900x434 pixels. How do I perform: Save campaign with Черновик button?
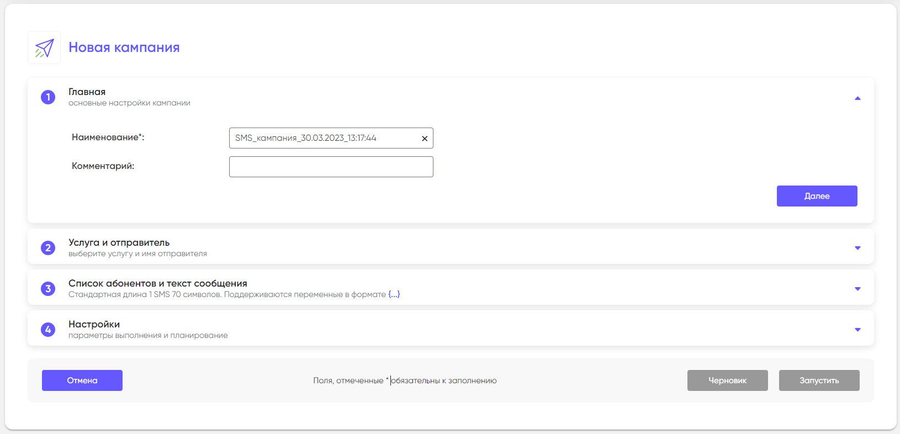(x=727, y=380)
